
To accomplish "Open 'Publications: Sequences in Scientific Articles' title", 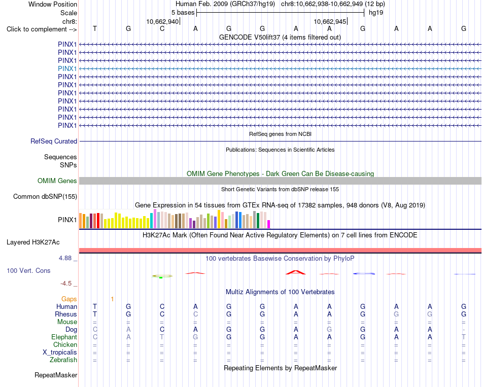I will point(280,150).
